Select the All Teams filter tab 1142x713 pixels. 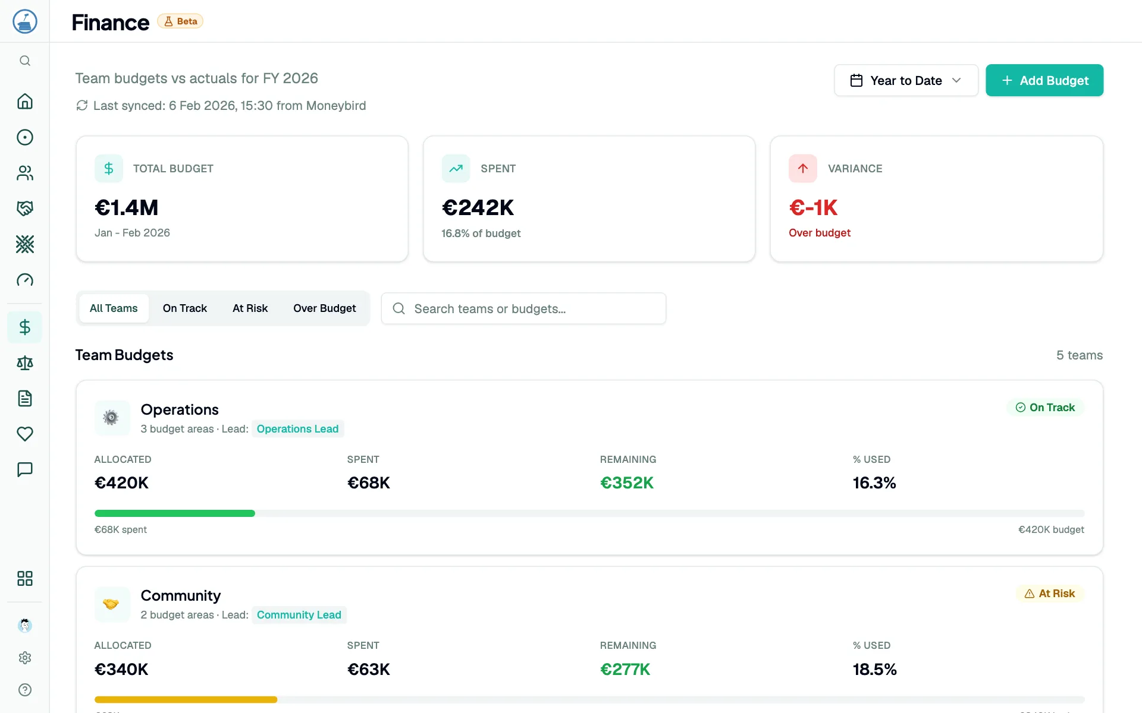114,308
